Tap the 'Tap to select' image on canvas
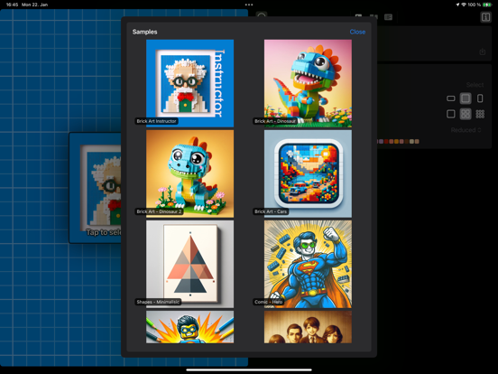Viewport: 498px width, 374px height. click(96, 188)
